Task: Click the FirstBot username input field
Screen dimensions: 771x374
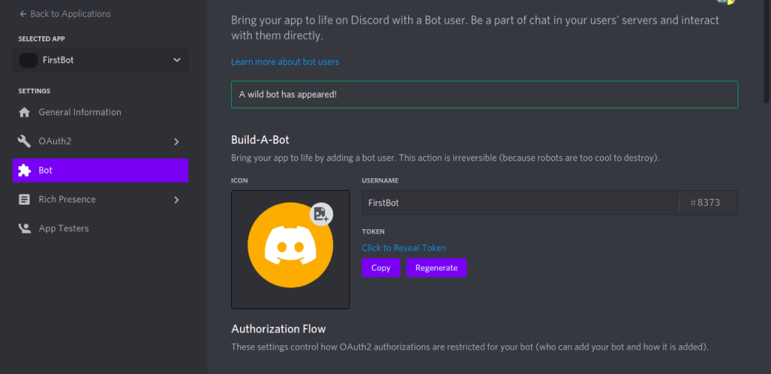Action: pos(520,203)
